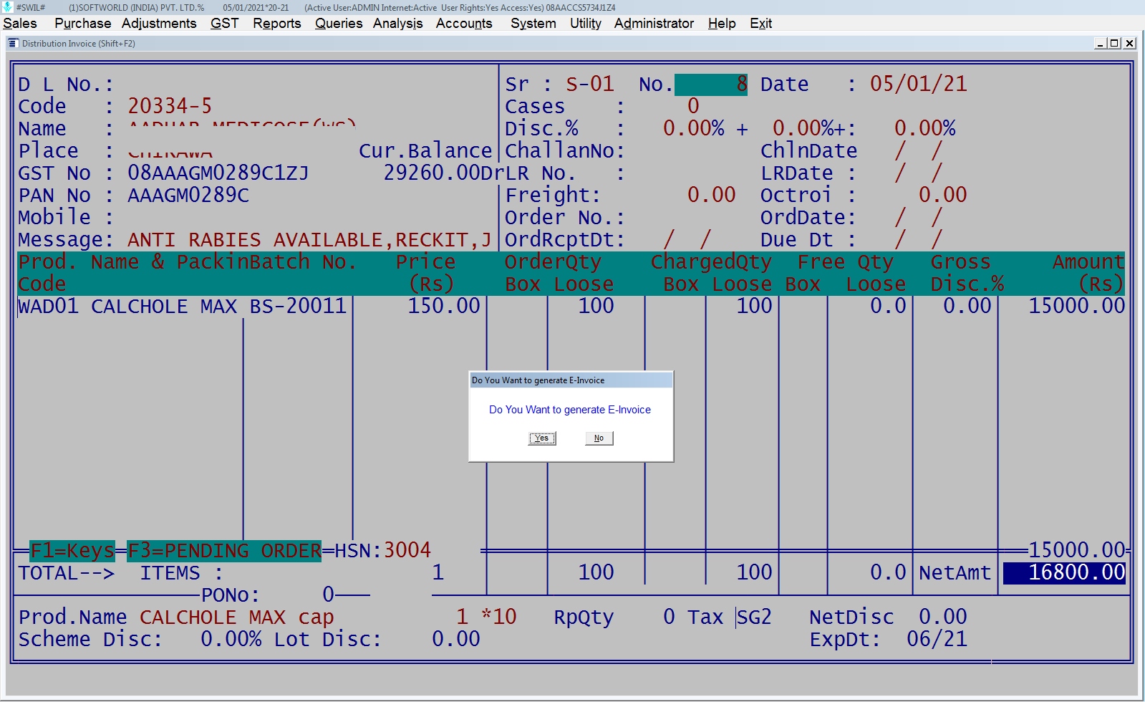Open the Adjustments menu
The image size is (1145, 702).
pos(159,24)
